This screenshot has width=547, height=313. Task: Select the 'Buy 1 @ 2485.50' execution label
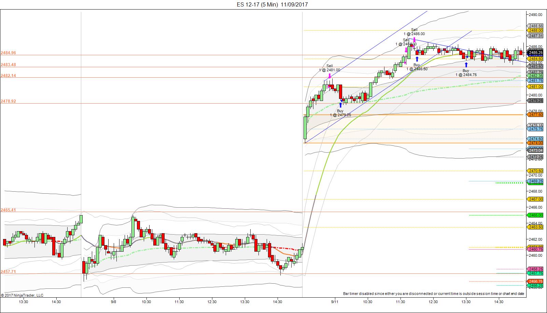417,67
